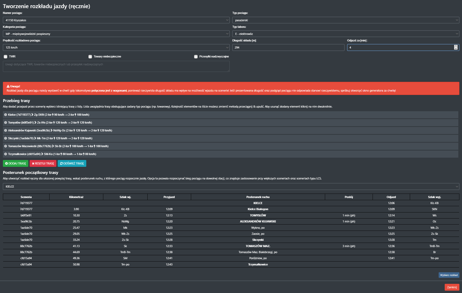462x293 pixels.
Task: Open the Posterunek początkowy KIELCE dropdown
Action: 231,187
